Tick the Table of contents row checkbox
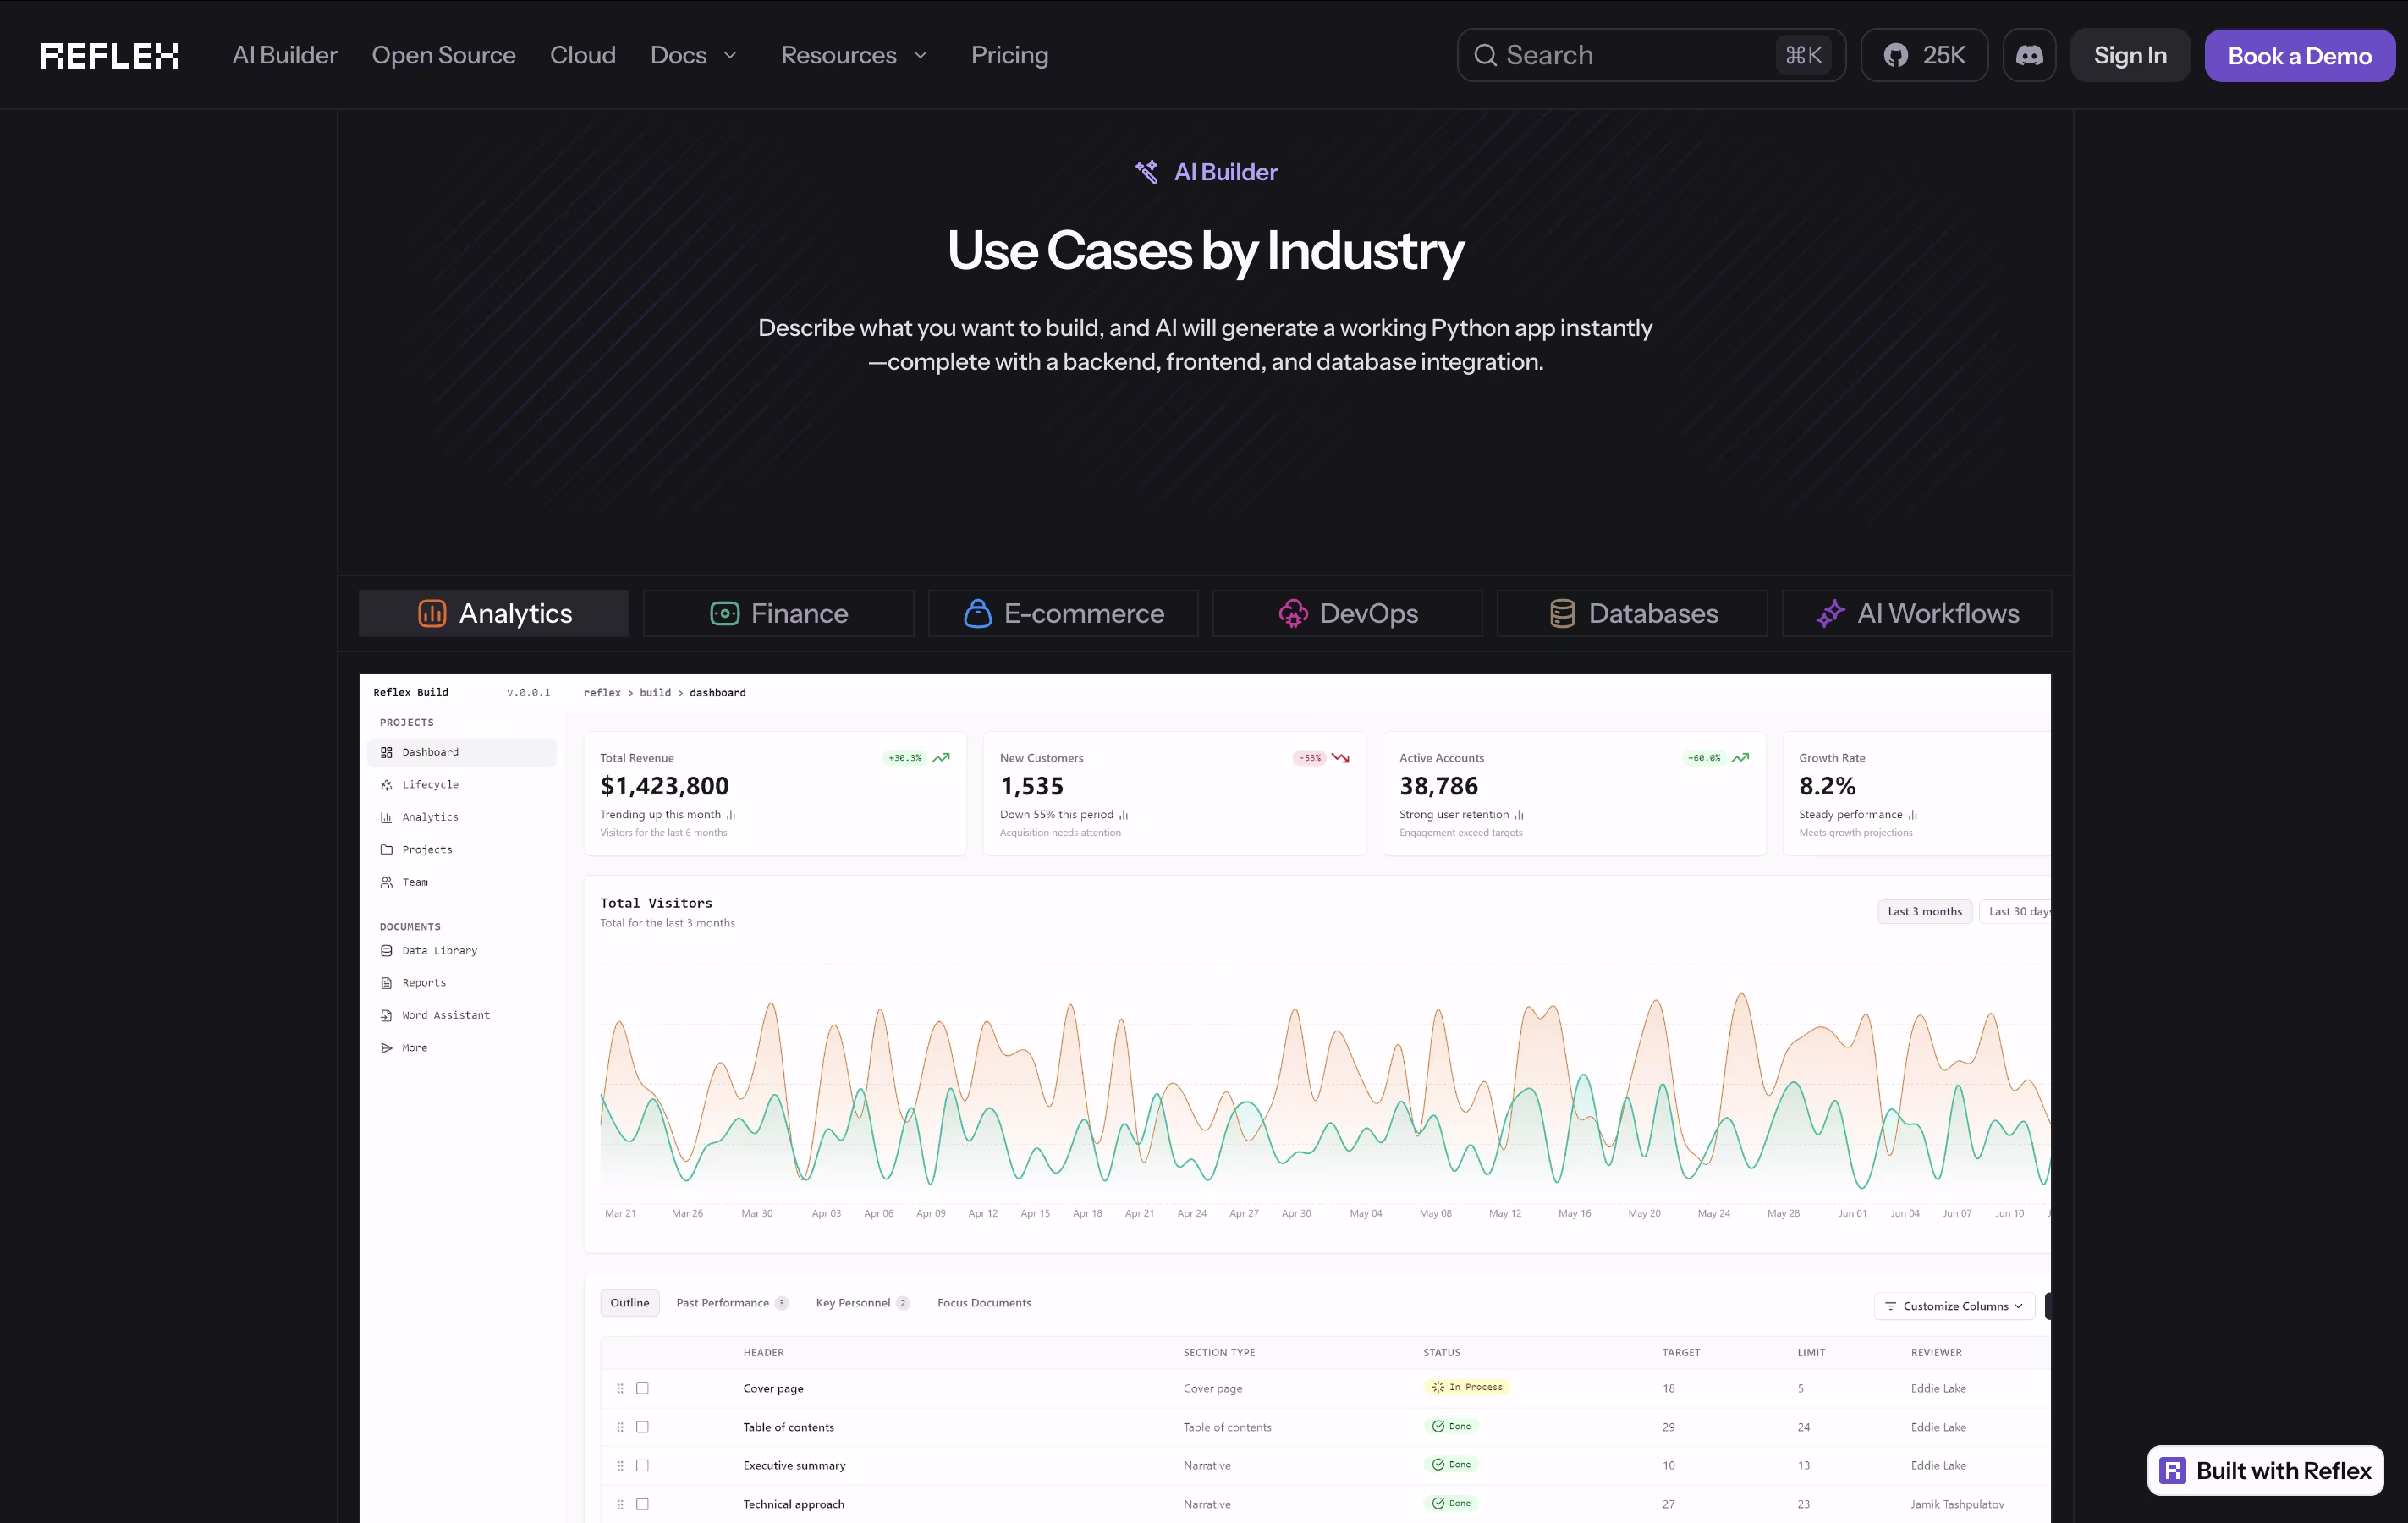The width and height of the screenshot is (2408, 1523). [x=642, y=1427]
